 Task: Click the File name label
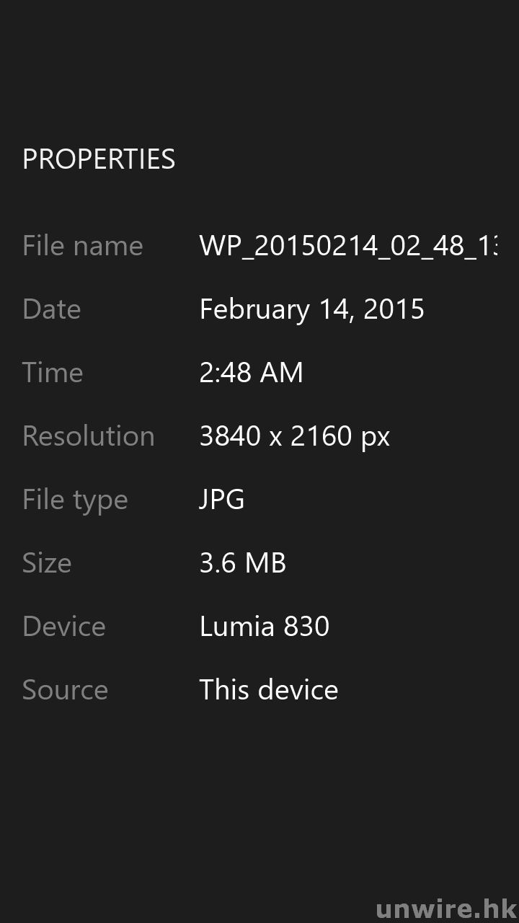(83, 246)
